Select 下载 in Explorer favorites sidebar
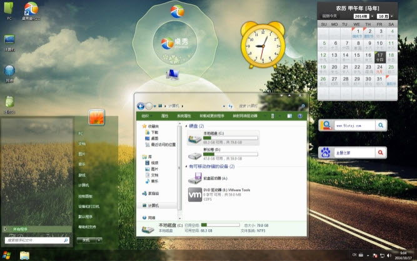This screenshot has width=417, height=261. tap(154, 132)
